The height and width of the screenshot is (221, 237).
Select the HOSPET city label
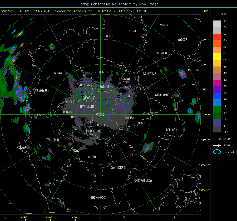pyautogui.click(x=143, y=123)
